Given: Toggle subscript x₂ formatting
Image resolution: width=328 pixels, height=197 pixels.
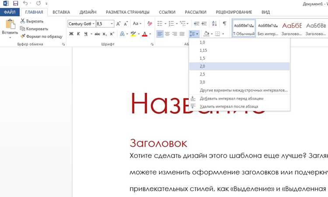Looking at the screenshot, I should 105,34.
